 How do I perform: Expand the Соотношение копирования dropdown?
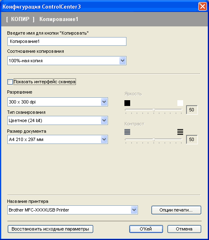point(122,61)
